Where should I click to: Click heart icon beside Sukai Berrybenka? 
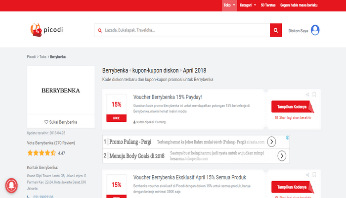[x=46, y=122]
